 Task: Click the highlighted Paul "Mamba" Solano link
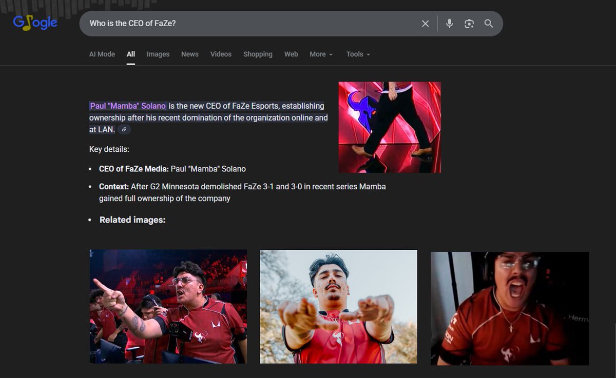point(128,106)
